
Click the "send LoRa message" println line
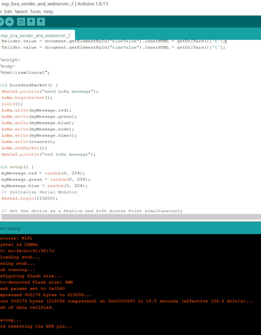tap(50, 92)
